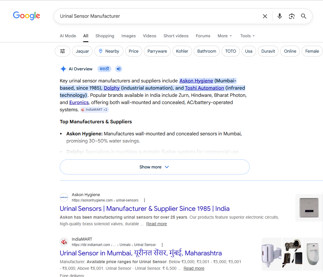Select the TOTO filter chip

230,51
